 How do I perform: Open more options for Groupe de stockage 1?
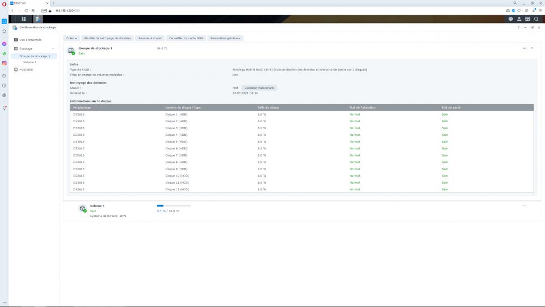point(524,49)
